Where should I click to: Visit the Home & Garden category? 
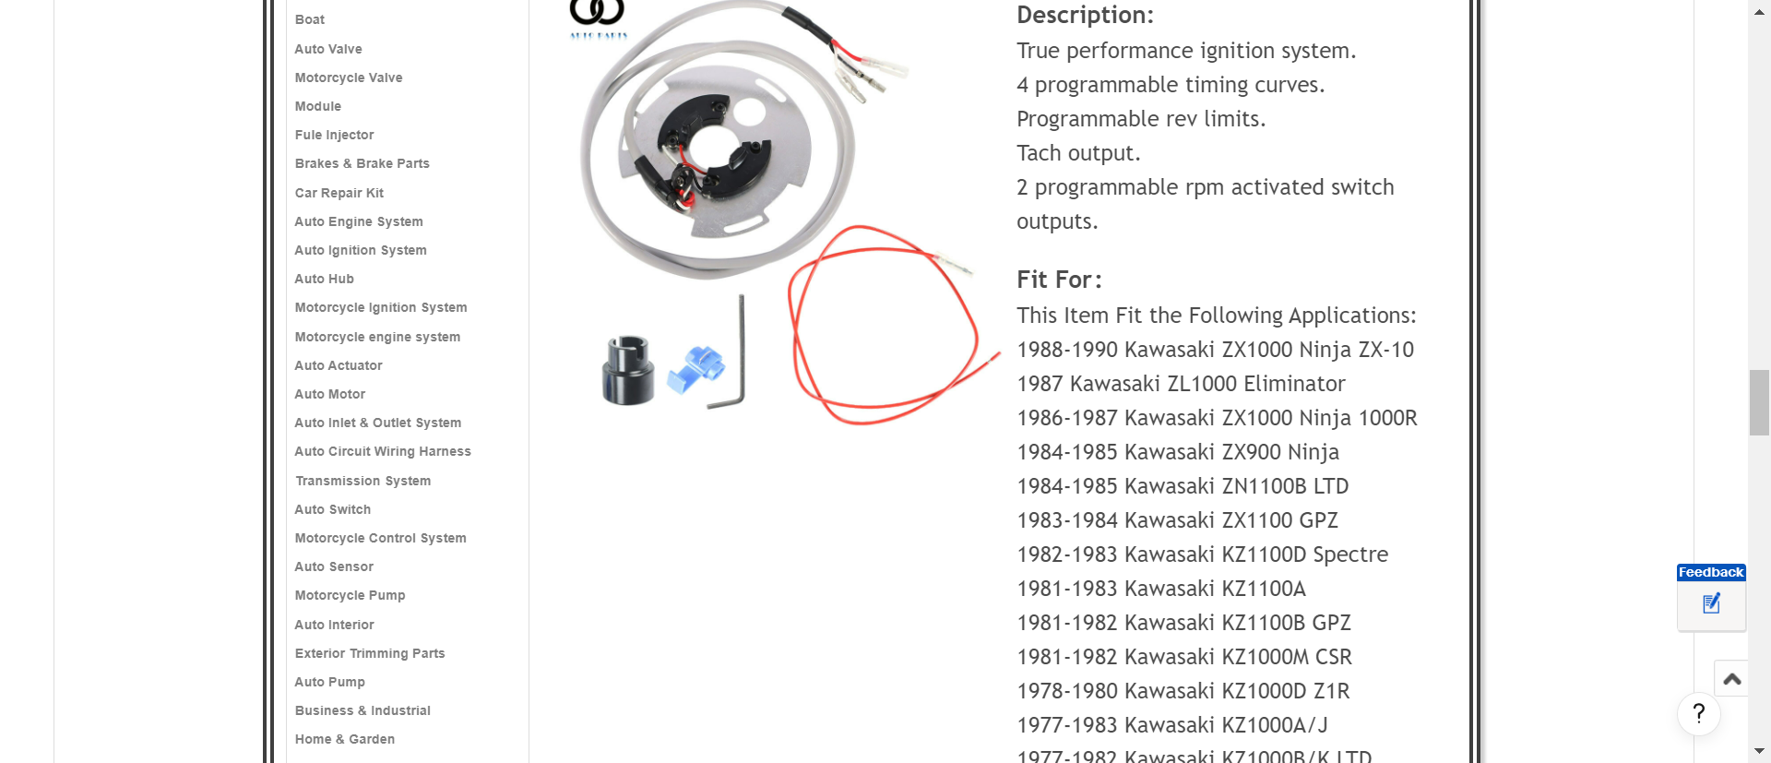pos(345,739)
